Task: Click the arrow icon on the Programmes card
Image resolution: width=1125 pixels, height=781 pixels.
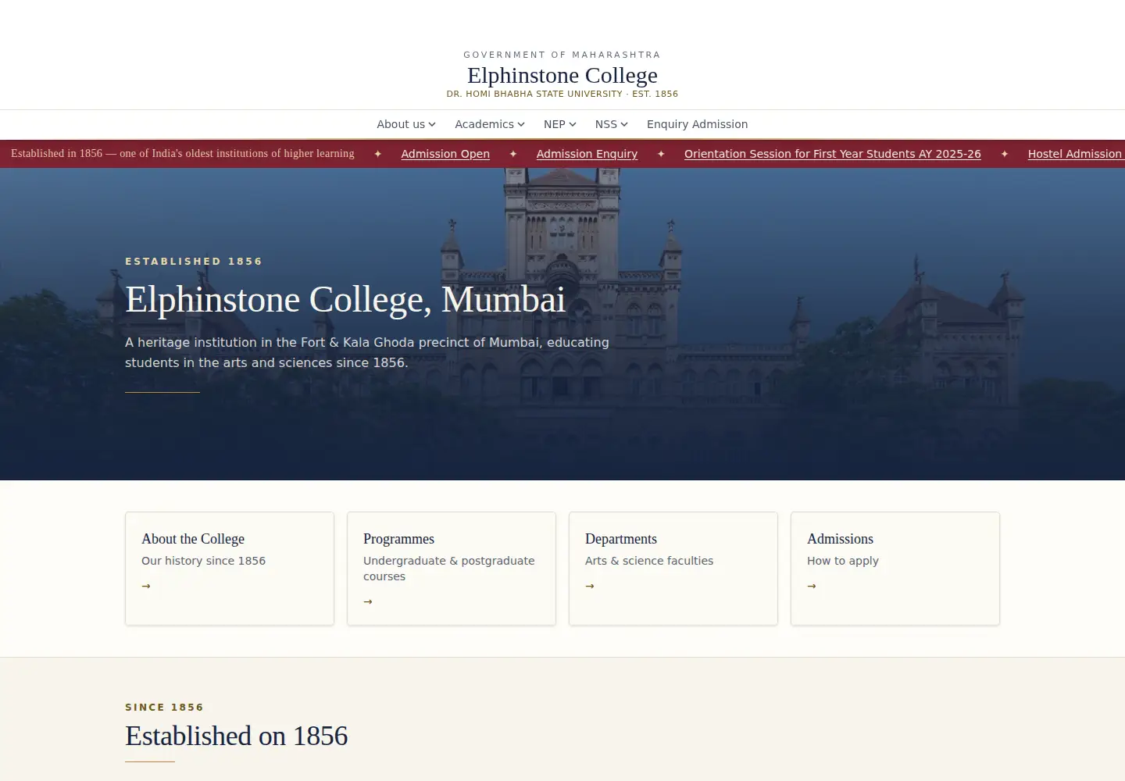Action: 368,601
